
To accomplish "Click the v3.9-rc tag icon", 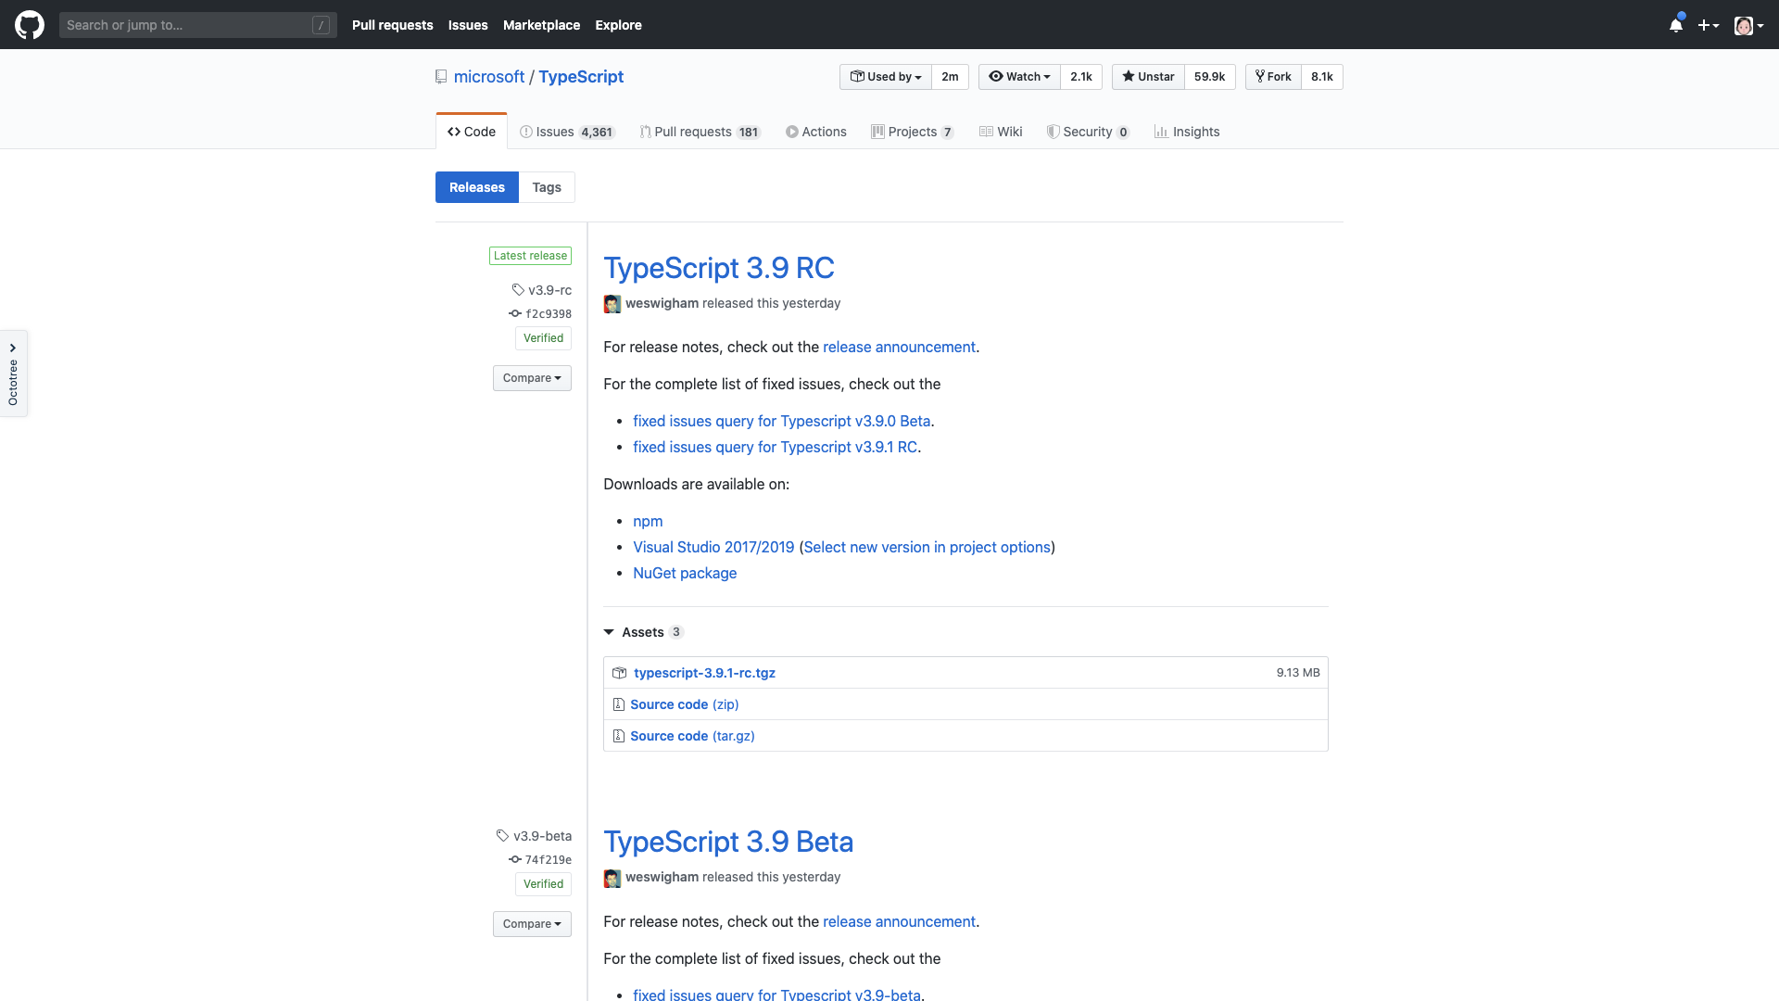I will [x=518, y=290].
